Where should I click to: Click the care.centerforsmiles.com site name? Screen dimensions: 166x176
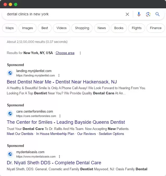[x=35, y=111]
